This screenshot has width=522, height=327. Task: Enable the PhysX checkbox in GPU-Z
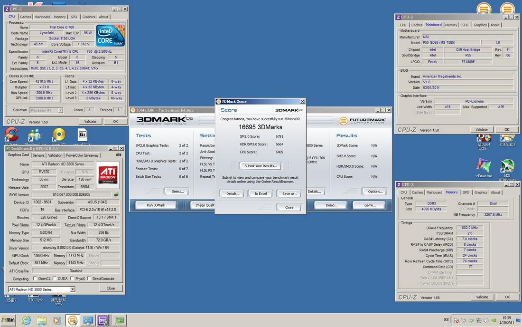[x=72, y=279]
